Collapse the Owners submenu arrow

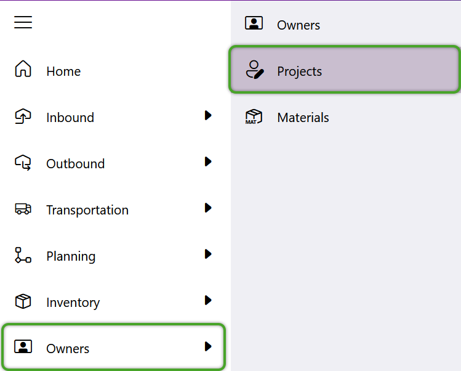(208, 346)
